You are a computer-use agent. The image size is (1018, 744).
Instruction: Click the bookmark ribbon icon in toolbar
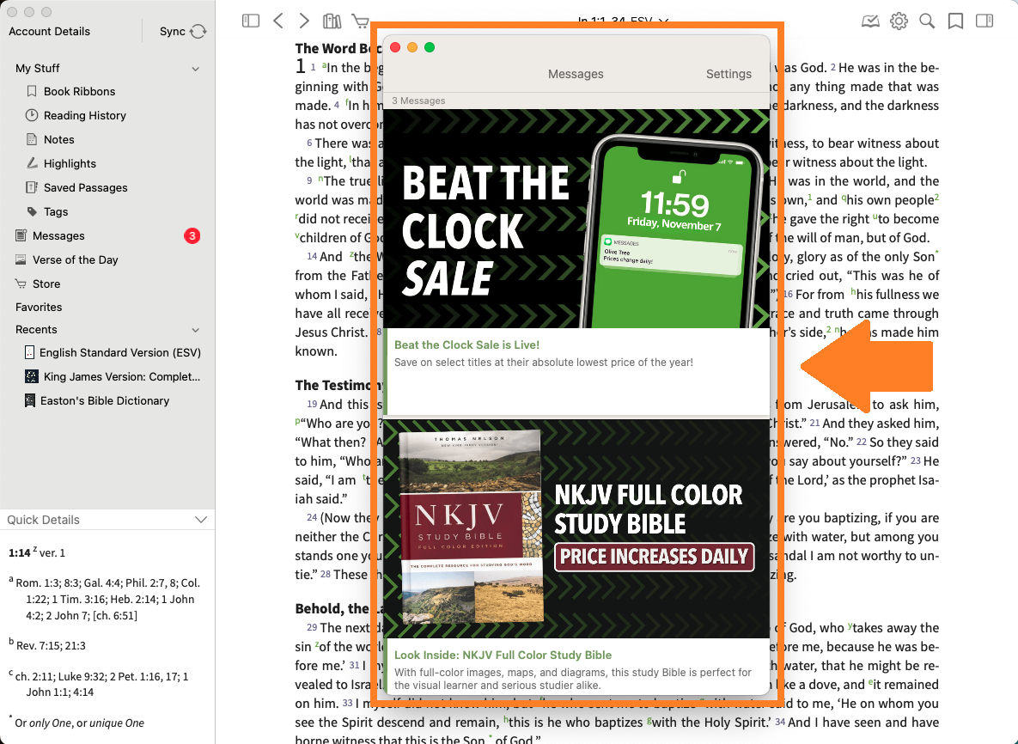point(955,21)
